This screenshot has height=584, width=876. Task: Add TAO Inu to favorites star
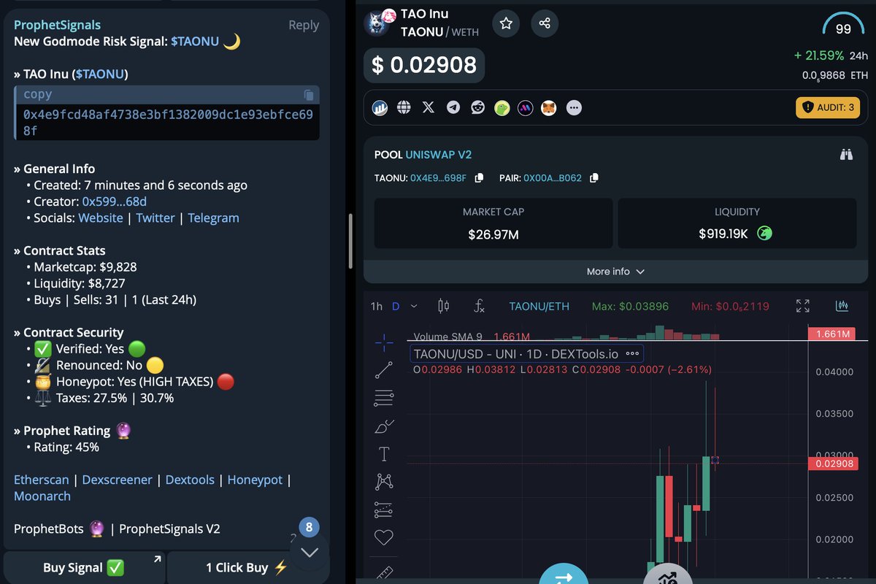tap(506, 23)
